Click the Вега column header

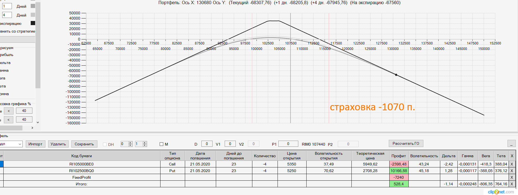(x=486, y=156)
